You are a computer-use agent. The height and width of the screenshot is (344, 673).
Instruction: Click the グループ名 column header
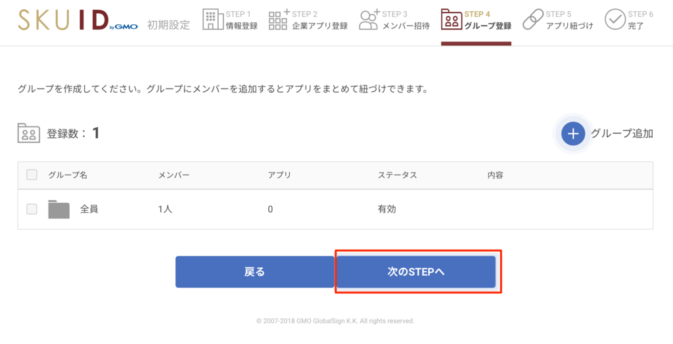point(68,175)
